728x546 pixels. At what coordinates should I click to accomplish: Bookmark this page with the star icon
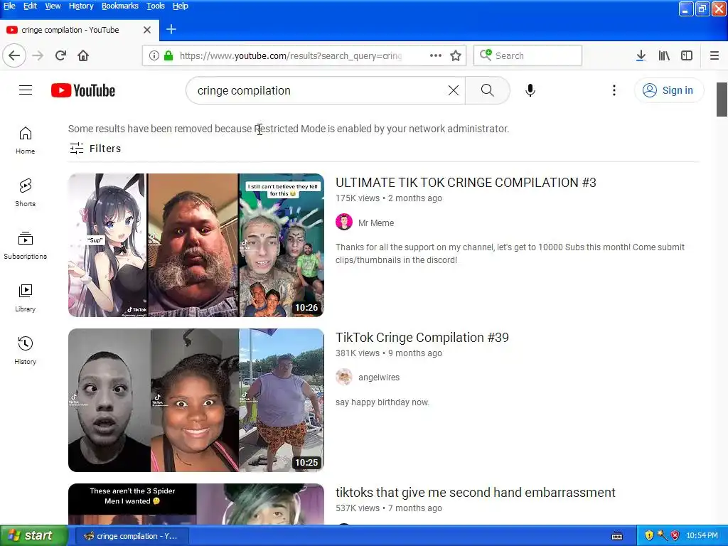pos(456,55)
